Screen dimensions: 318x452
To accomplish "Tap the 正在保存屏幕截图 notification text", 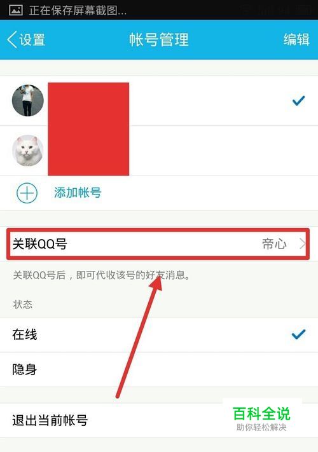I will [78, 10].
